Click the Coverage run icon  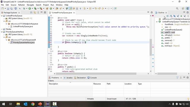point(35,9)
